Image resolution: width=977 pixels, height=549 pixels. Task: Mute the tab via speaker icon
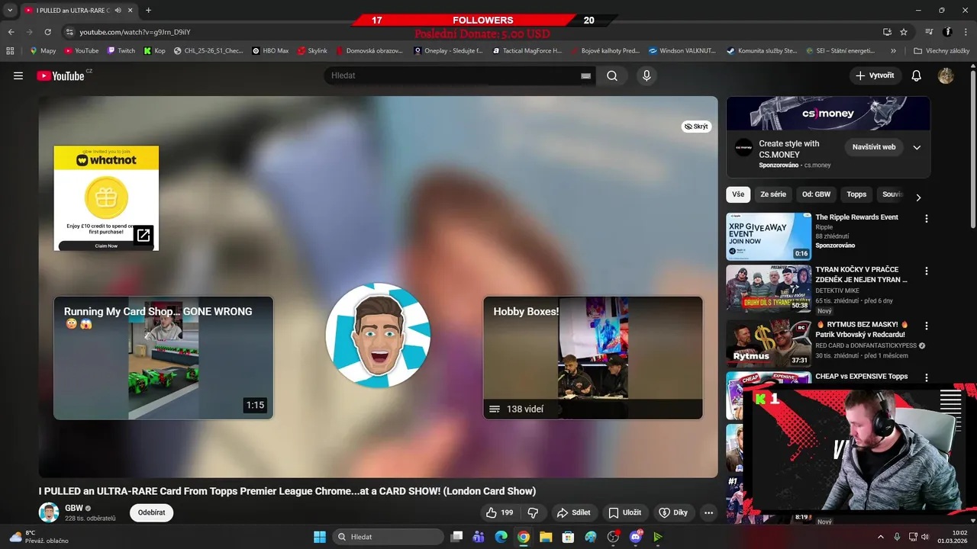click(118, 10)
